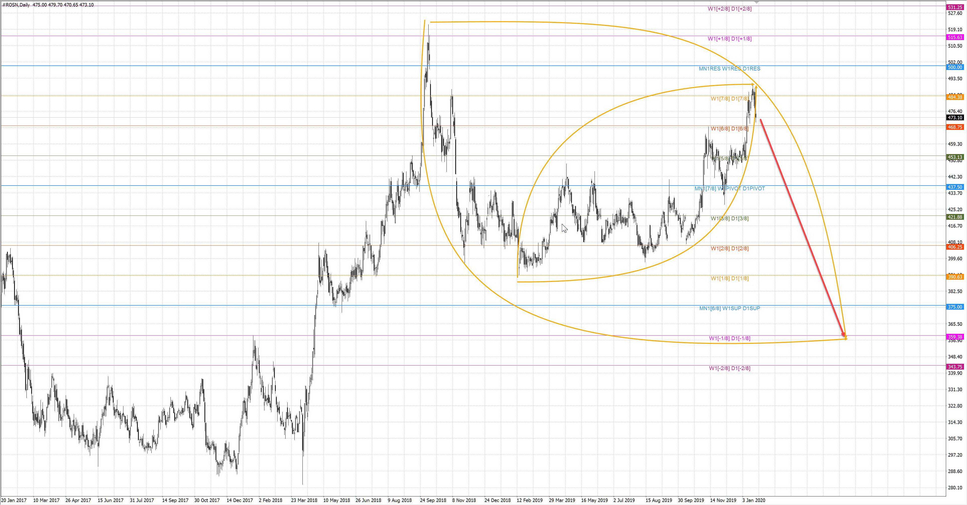967x505 pixels.
Task: Click the chart shift triangle marker
Action: pyautogui.click(x=756, y=3)
